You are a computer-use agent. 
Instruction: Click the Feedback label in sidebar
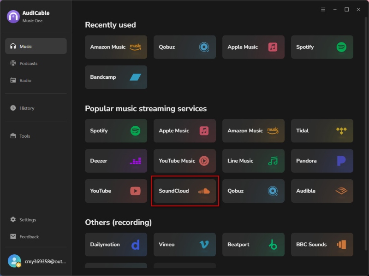pyautogui.click(x=29, y=236)
